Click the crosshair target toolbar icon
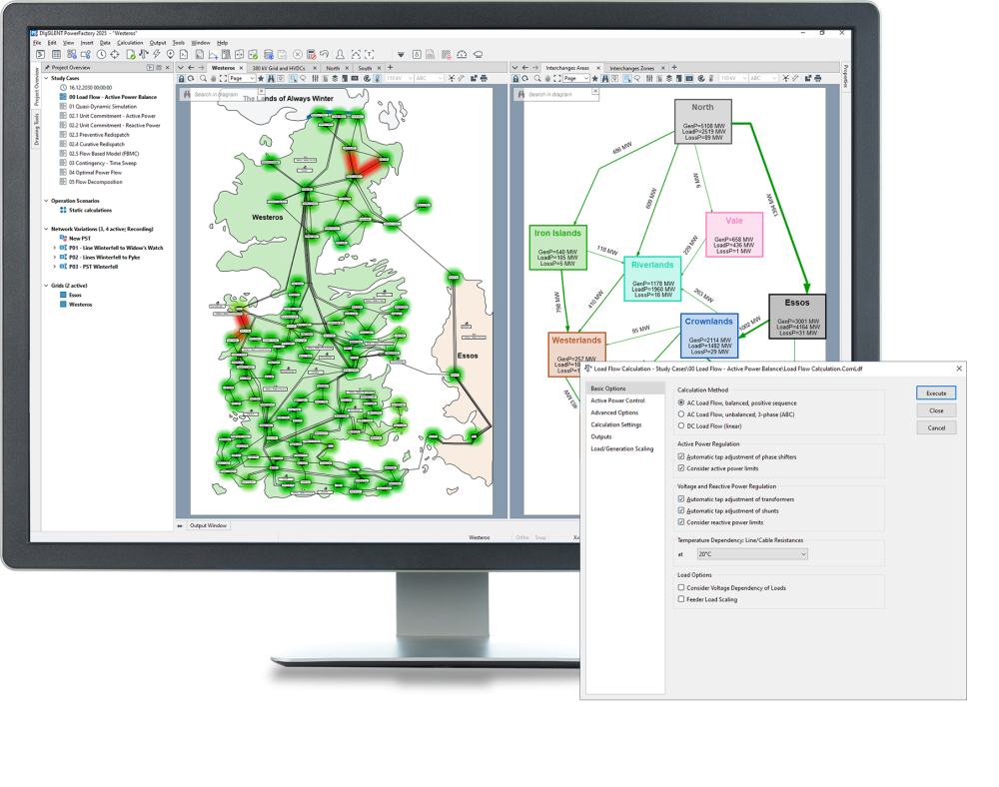The height and width of the screenshot is (787, 999). (x=115, y=55)
